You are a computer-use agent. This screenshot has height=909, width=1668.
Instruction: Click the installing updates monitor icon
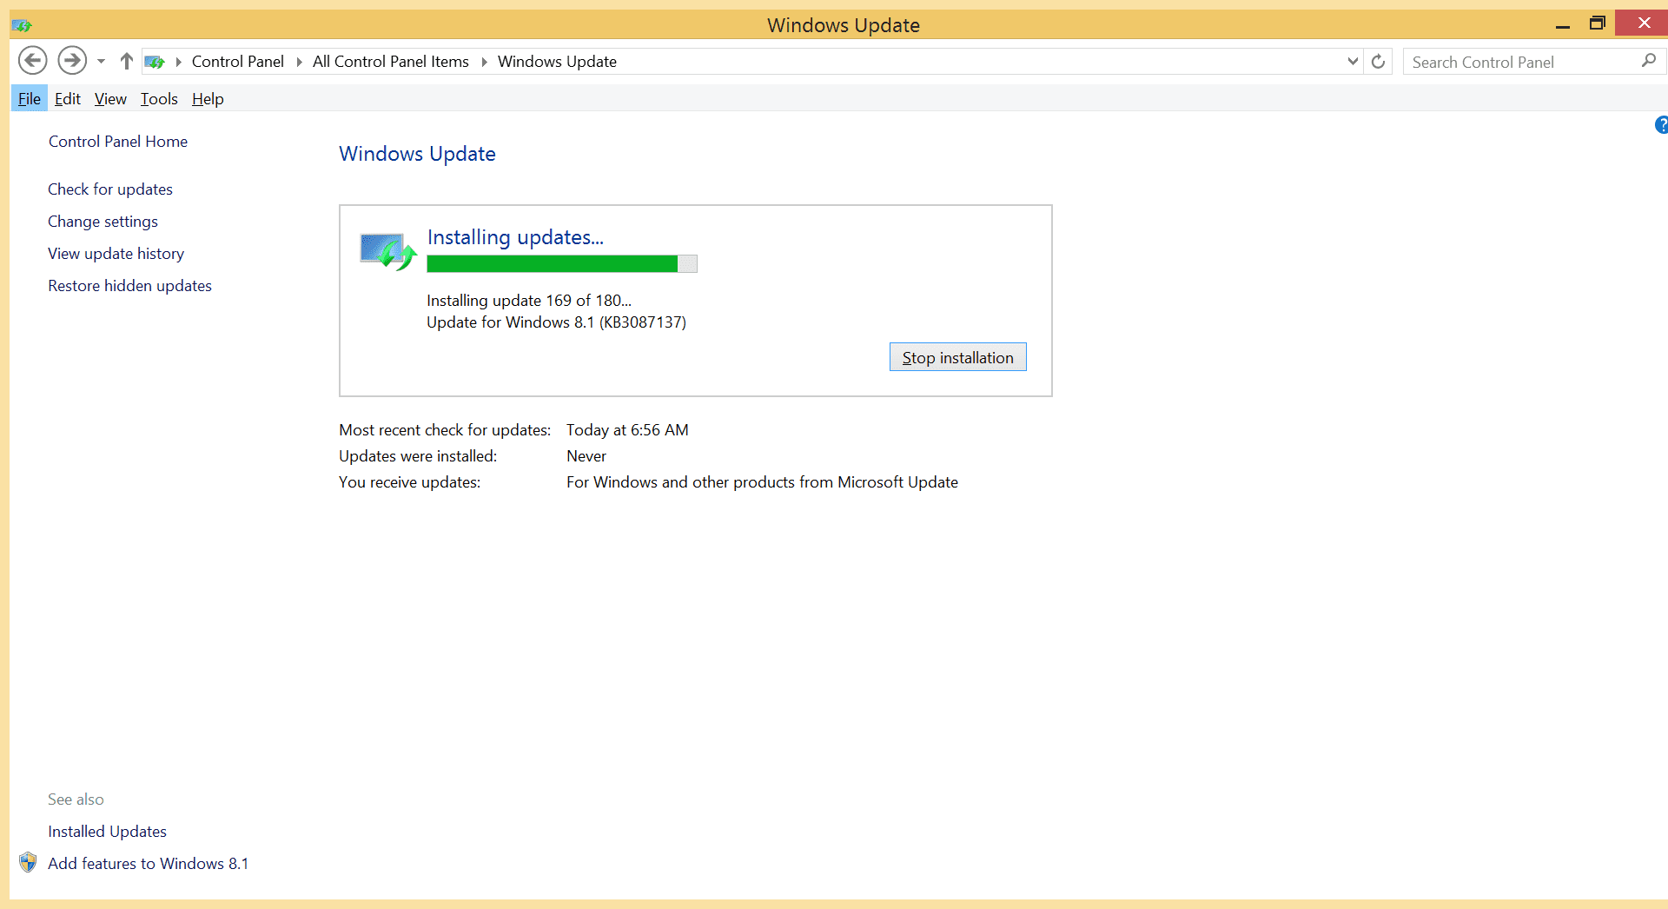(x=387, y=252)
